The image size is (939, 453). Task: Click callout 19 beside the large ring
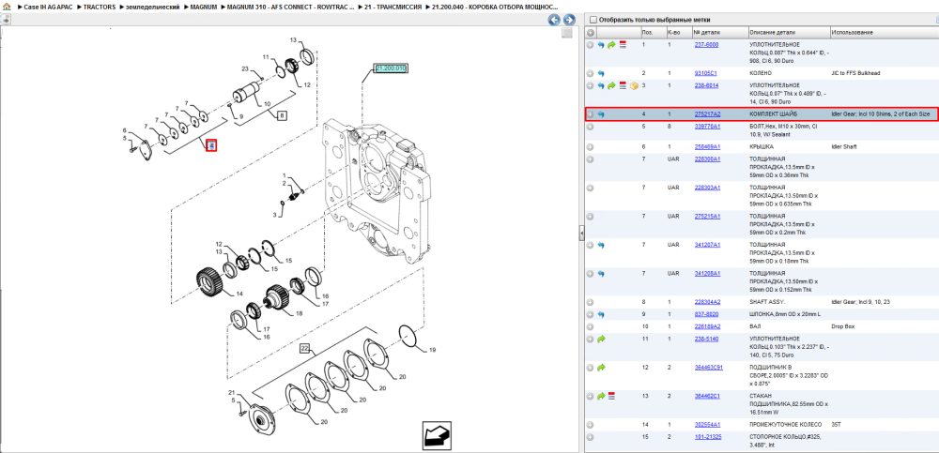[x=432, y=352]
